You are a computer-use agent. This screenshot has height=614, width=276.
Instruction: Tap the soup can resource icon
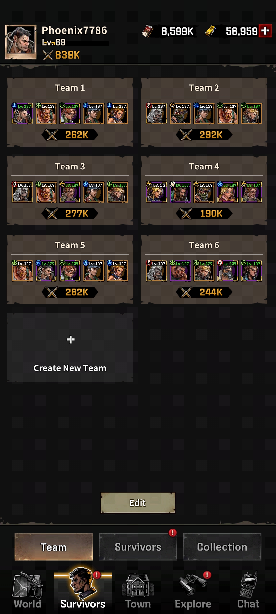(147, 31)
